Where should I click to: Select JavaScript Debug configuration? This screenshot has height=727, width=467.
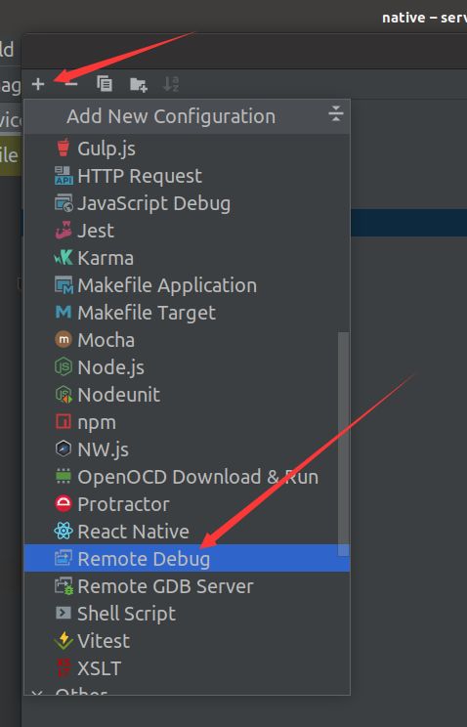(187, 203)
